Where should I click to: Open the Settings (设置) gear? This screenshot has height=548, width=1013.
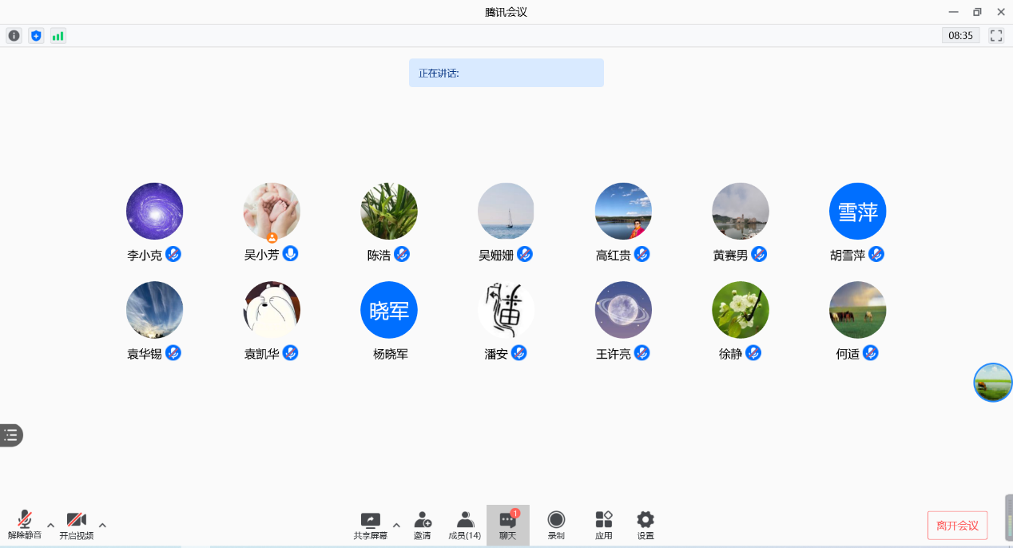tap(645, 525)
